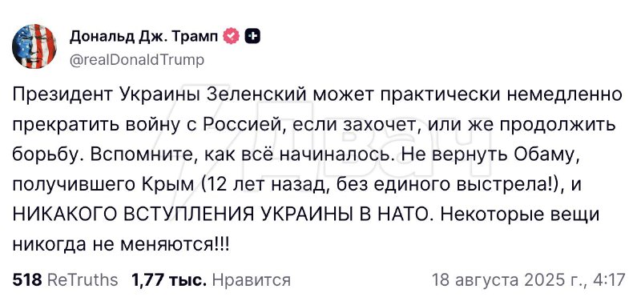Image resolution: width=641 pixels, height=305 pixels.
Task: Click the dark plus badge beside name
Action: 252,37
